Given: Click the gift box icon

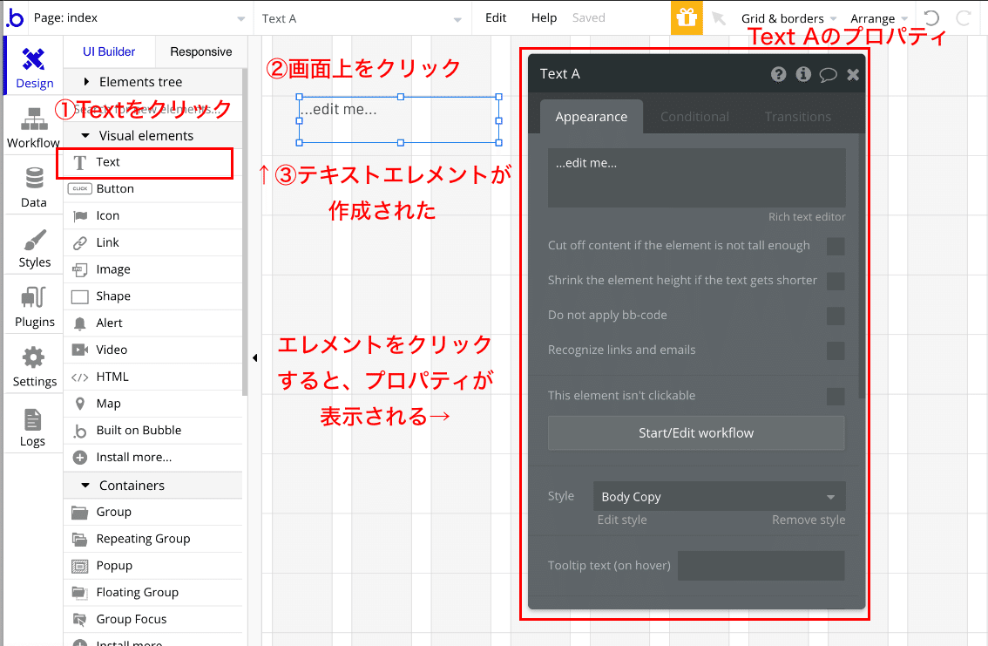Looking at the screenshot, I should point(687,17).
